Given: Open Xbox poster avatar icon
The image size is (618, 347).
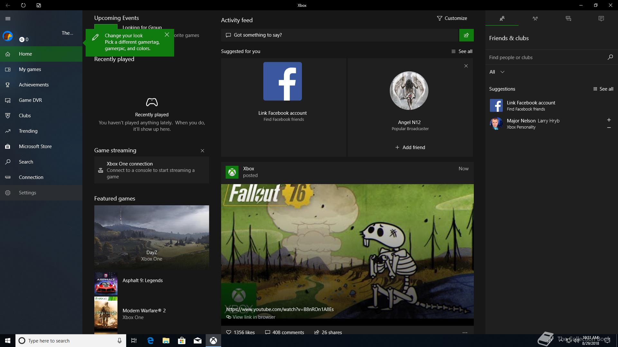Looking at the screenshot, I should pos(232,172).
